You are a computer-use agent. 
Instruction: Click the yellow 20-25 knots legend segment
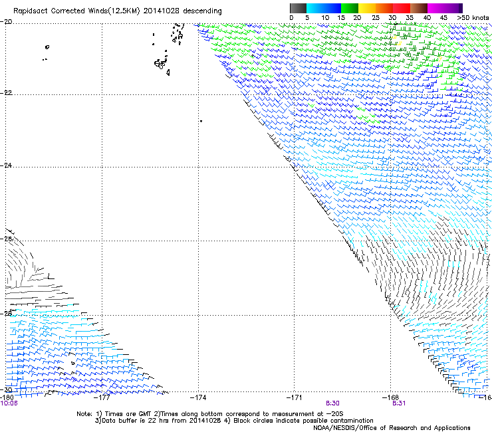click(367, 8)
